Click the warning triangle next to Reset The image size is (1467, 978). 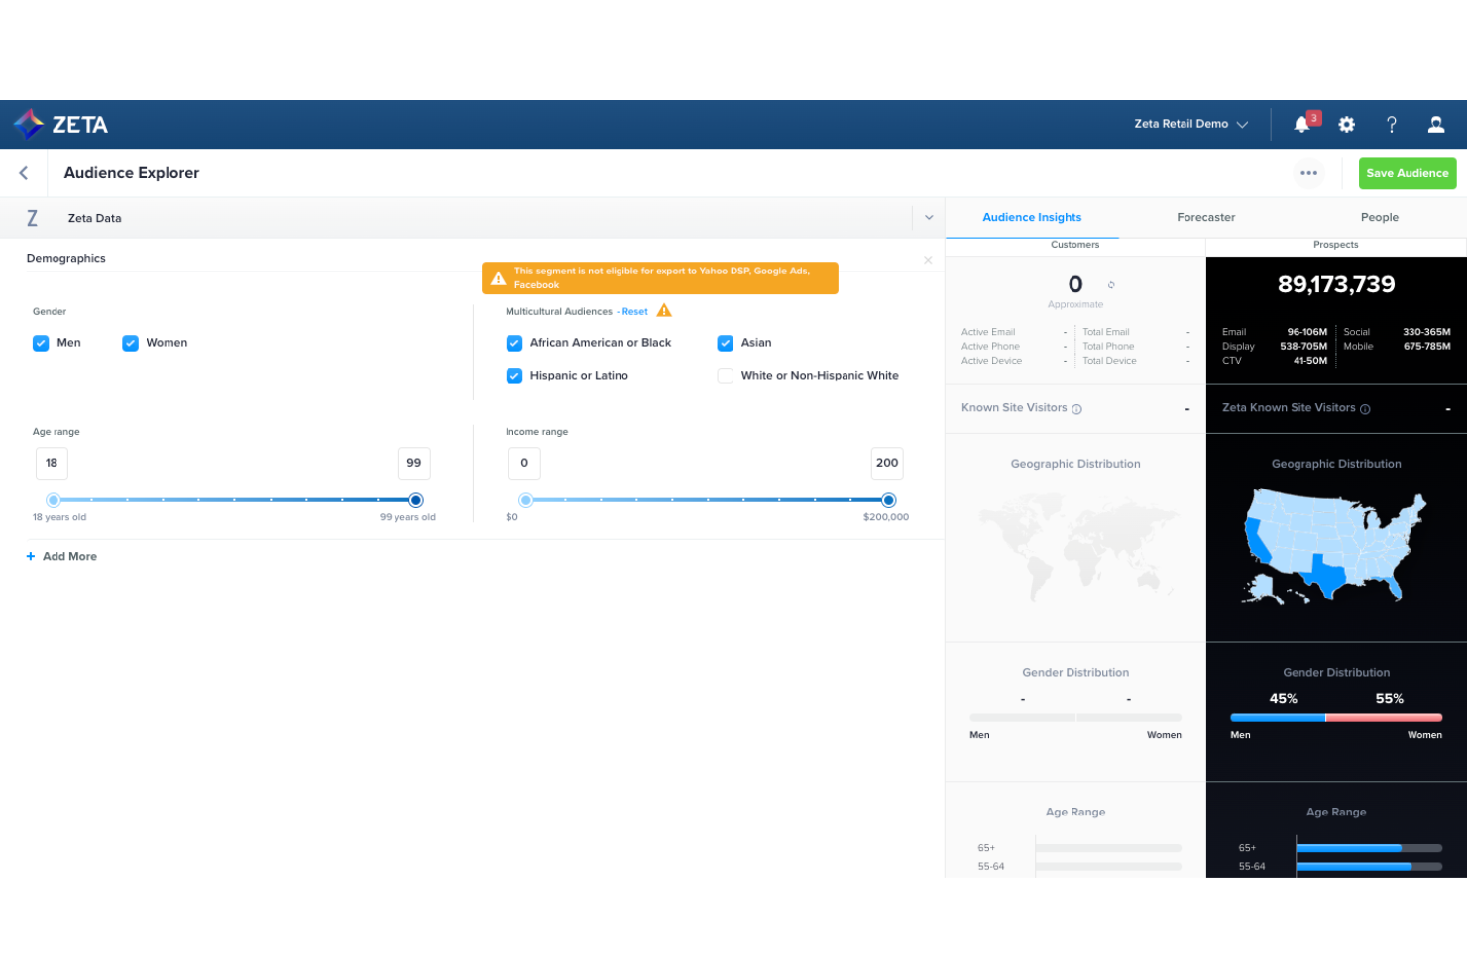tap(664, 311)
